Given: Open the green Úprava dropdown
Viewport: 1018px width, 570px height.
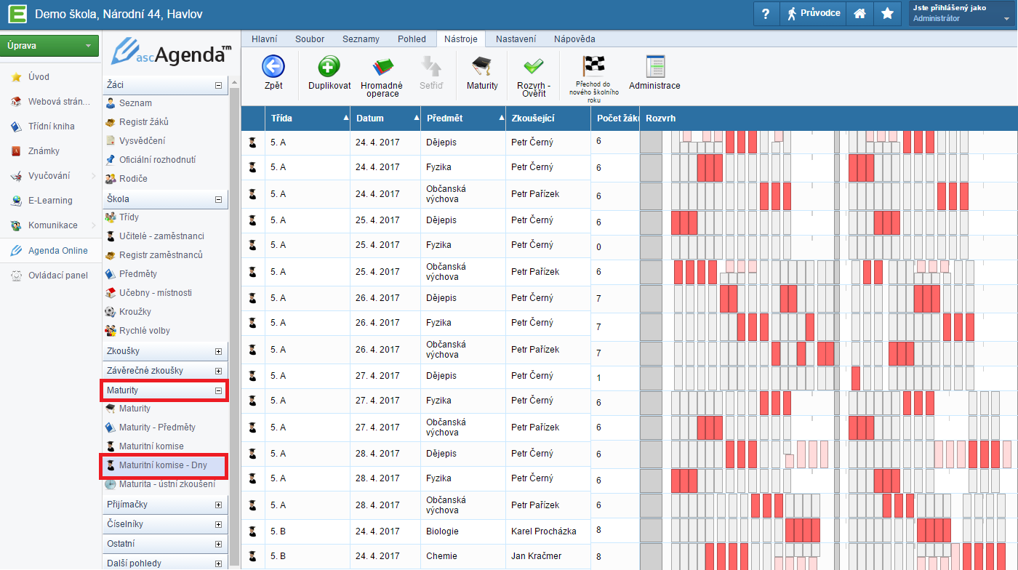Looking at the screenshot, I should pyautogui.click(x=49, y=46).
